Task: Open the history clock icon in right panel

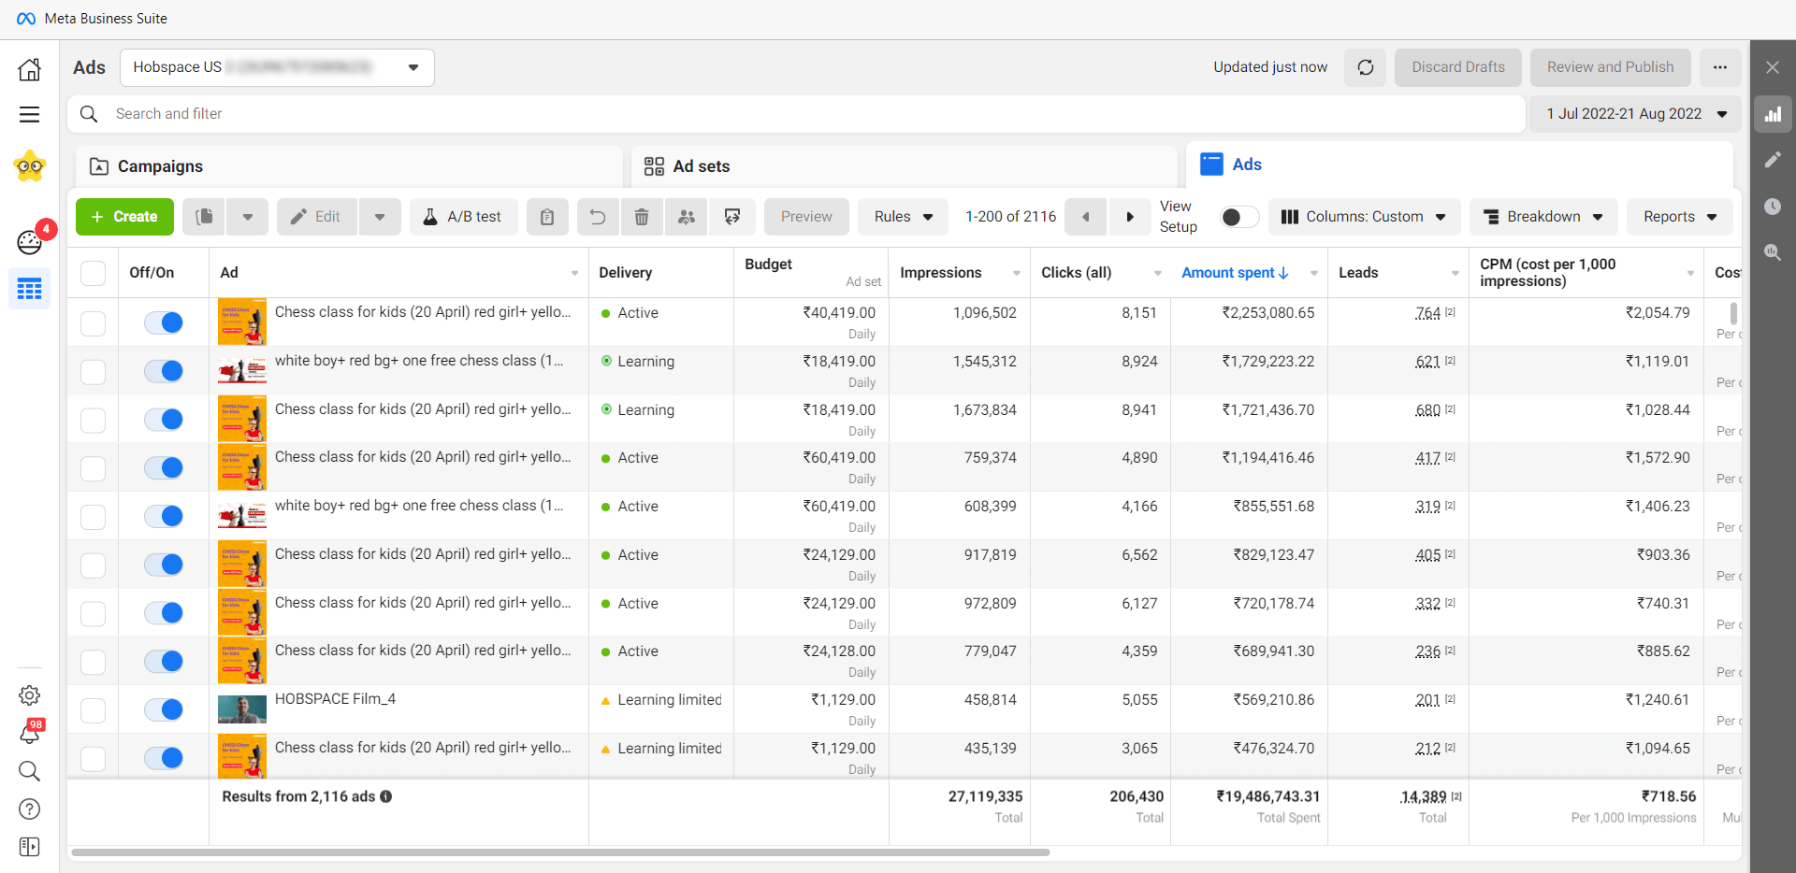Action: [x=1773, y=207]
